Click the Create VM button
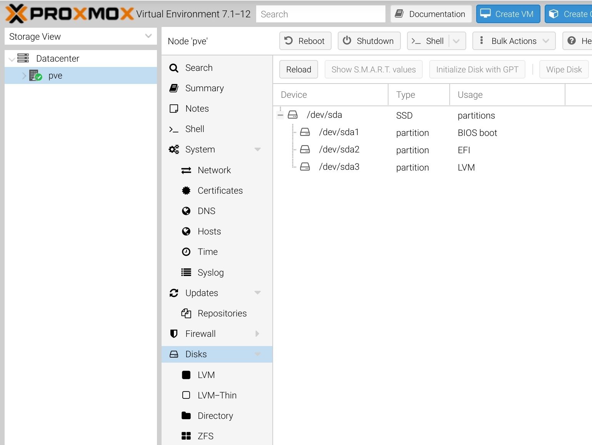 coord(508,14)
